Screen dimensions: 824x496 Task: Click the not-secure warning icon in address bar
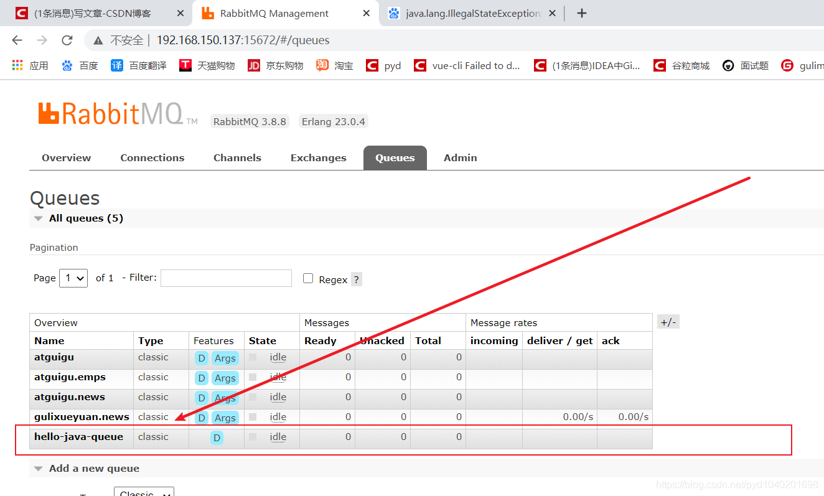(x=98, y=40)
